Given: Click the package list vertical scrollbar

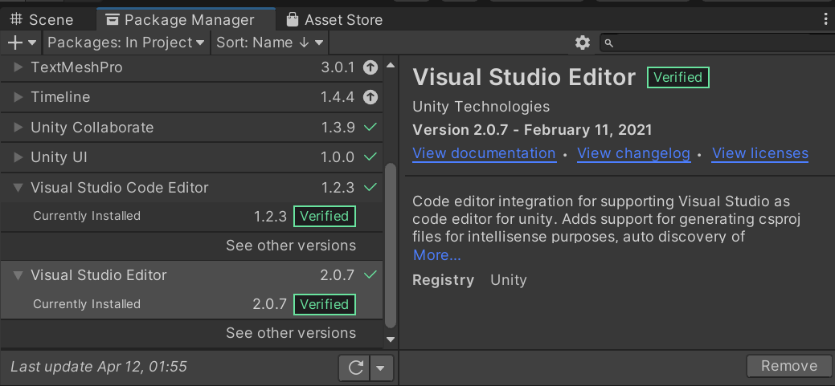Looking at the screenshot, I should 391,241.
